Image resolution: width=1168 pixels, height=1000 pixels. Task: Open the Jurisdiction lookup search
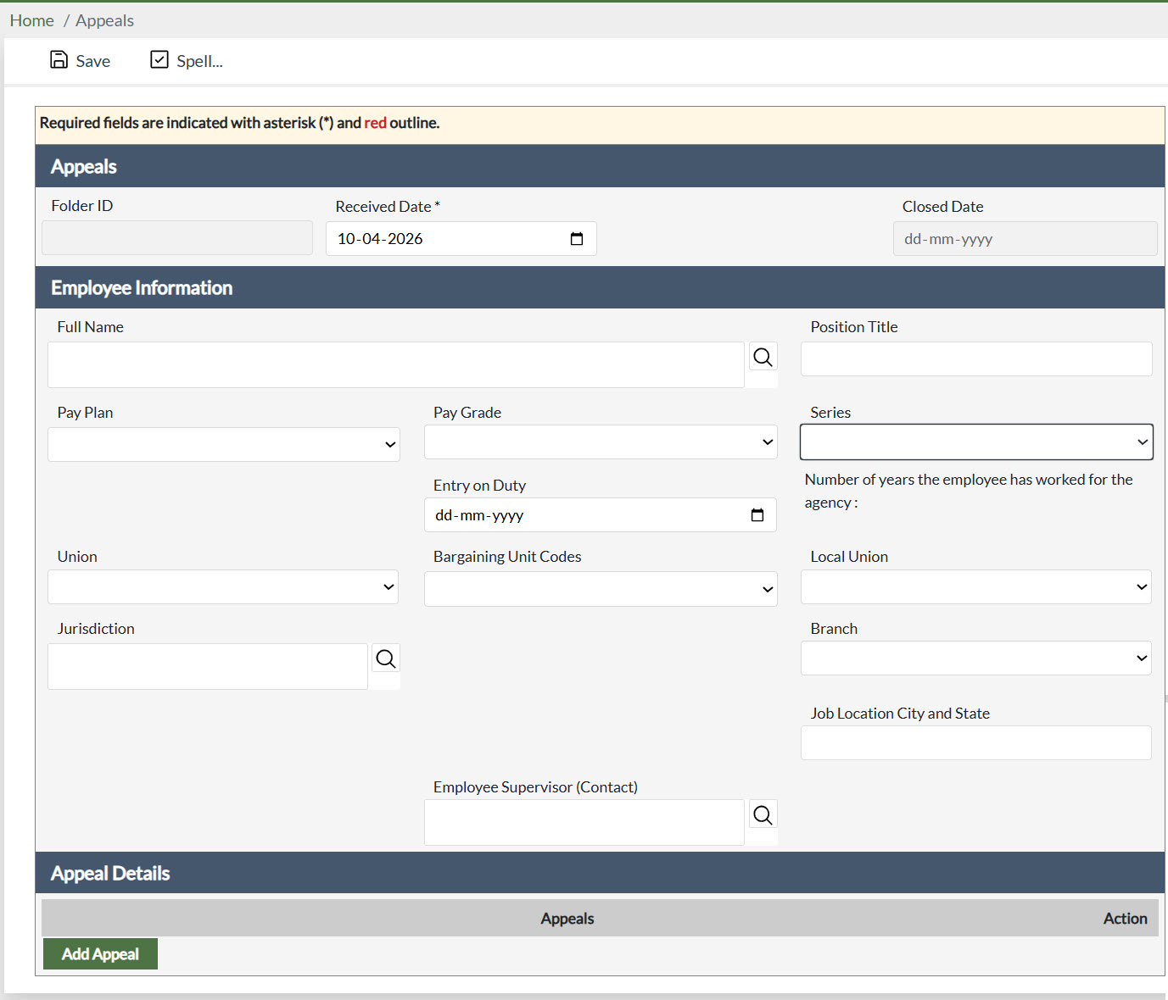point(386,658)
